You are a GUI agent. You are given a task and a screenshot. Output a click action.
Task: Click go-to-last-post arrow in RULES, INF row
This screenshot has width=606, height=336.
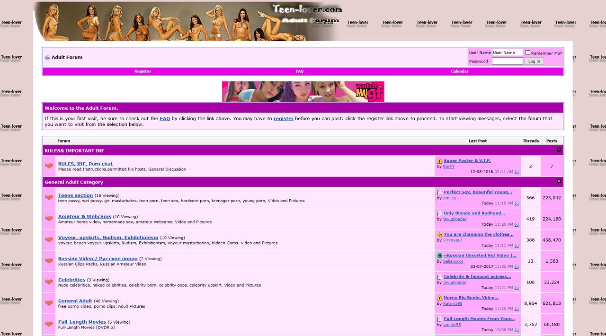pyautogui.click(x=517, y=172)
